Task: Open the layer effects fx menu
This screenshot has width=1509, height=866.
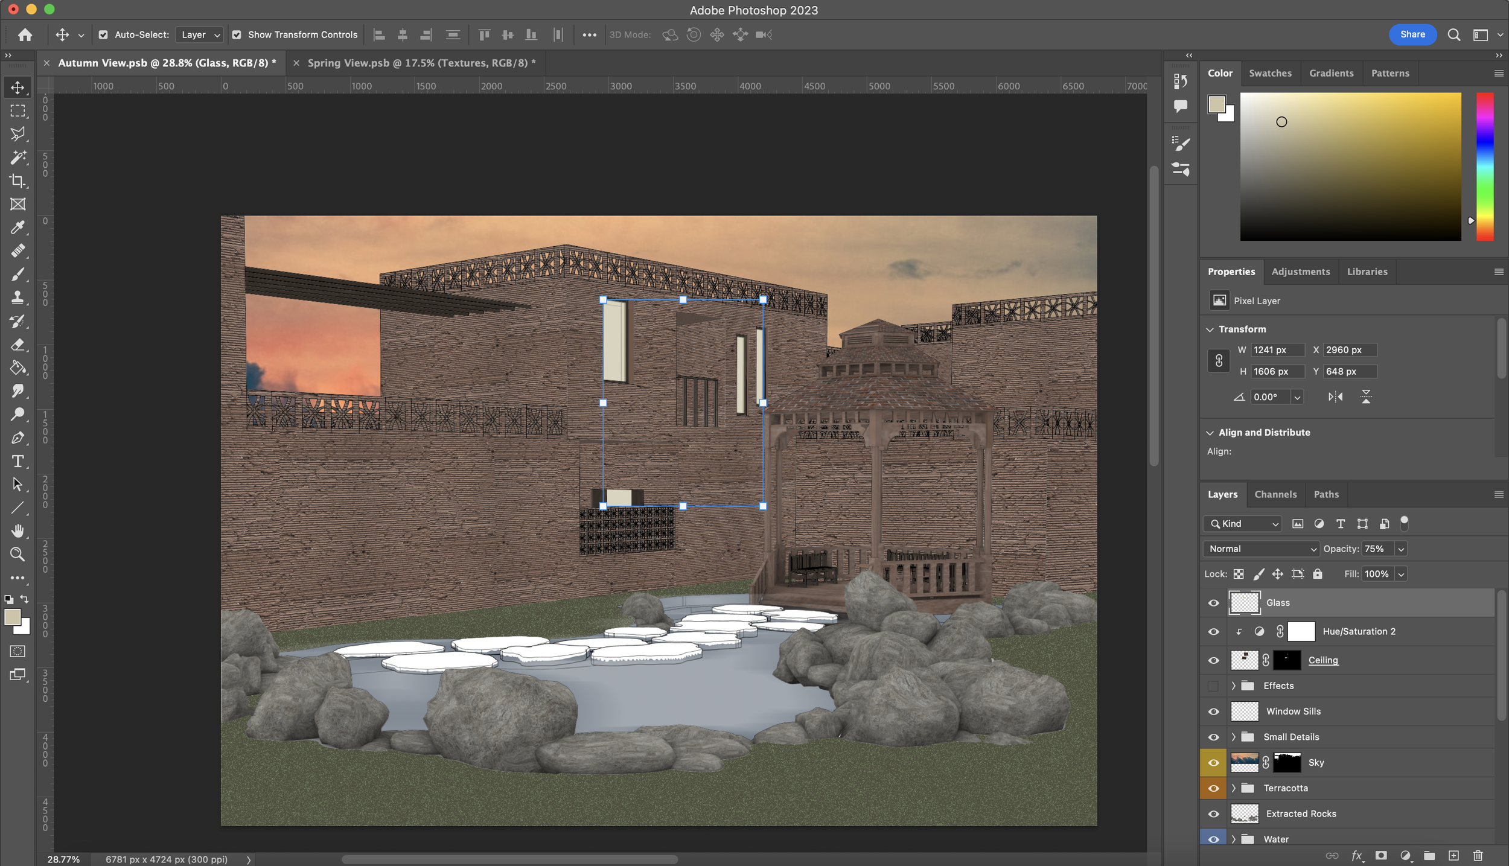Action: click(1357, 855)
